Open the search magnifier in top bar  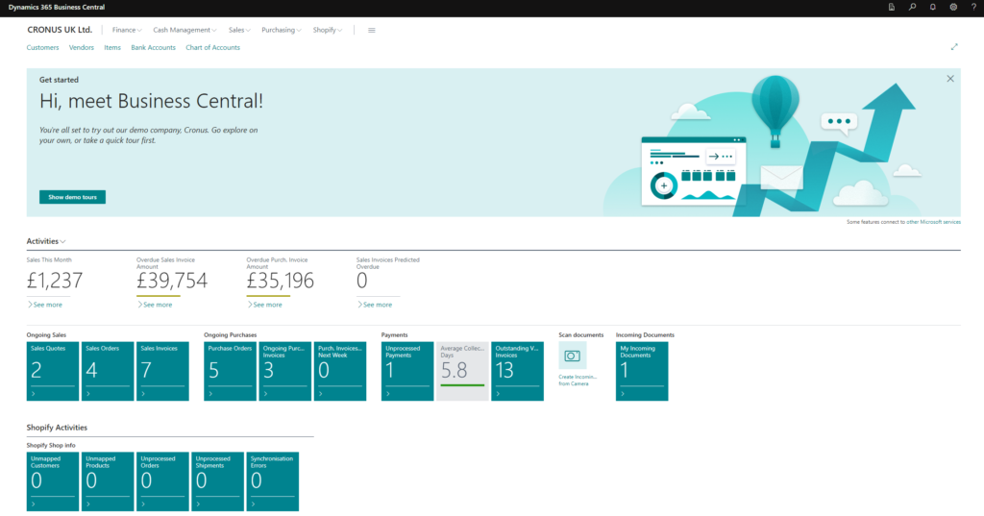pyautogui.click(x=912, y=7)
